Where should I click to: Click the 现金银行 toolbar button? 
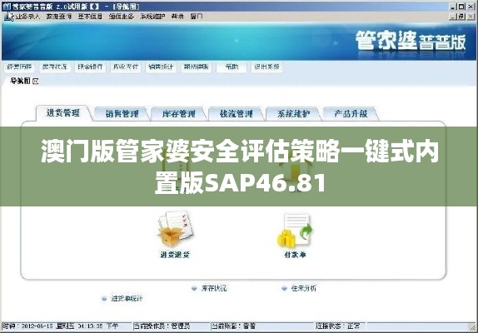90,67
